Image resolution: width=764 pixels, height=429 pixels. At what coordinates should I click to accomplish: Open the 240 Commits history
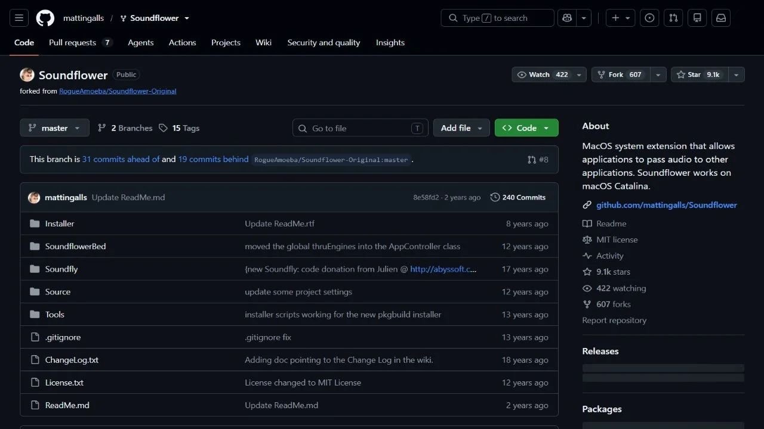(518, 197)
